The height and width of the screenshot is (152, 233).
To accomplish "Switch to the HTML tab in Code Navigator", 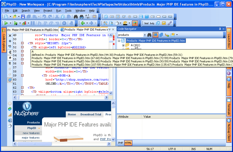I will [x=128, y=143].
